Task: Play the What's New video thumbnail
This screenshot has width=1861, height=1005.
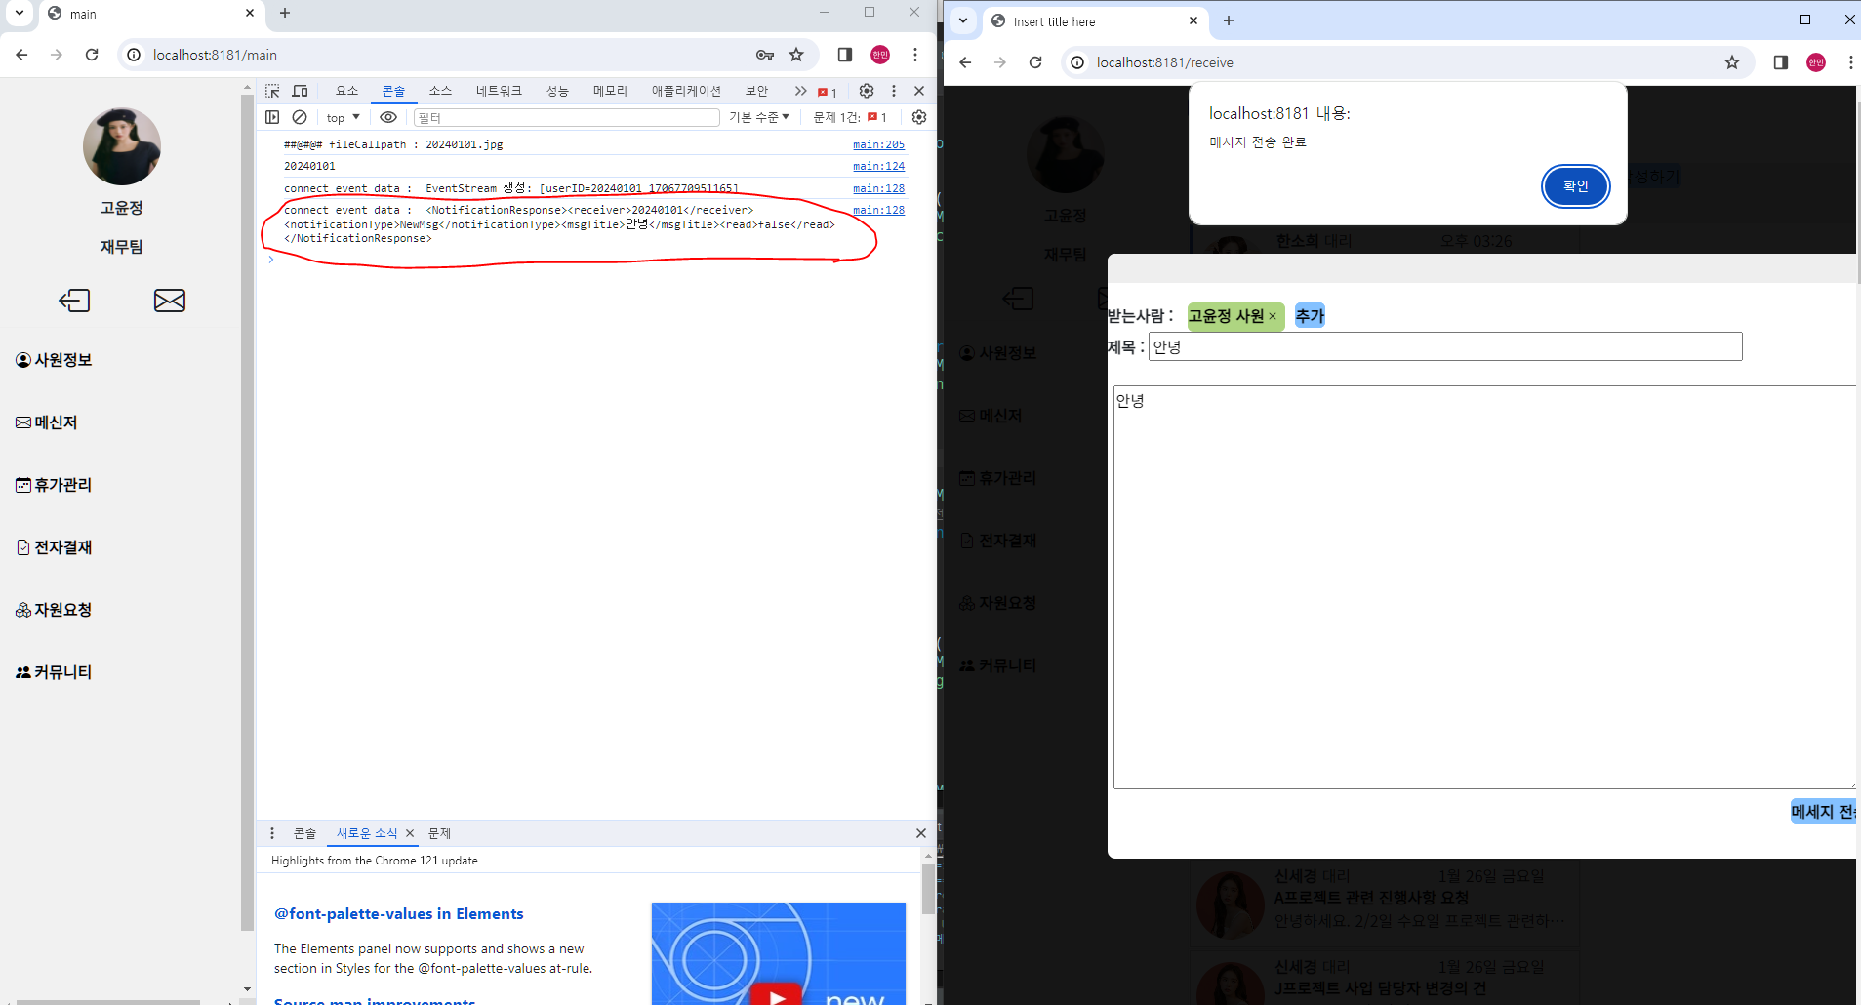Action: 778,953
